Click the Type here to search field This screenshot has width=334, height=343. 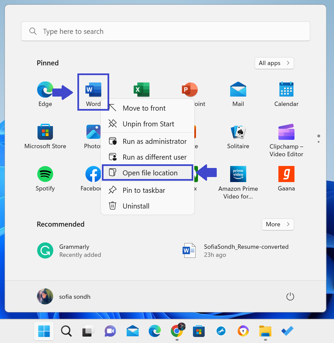pyautogui.click(x=165, y=32)
